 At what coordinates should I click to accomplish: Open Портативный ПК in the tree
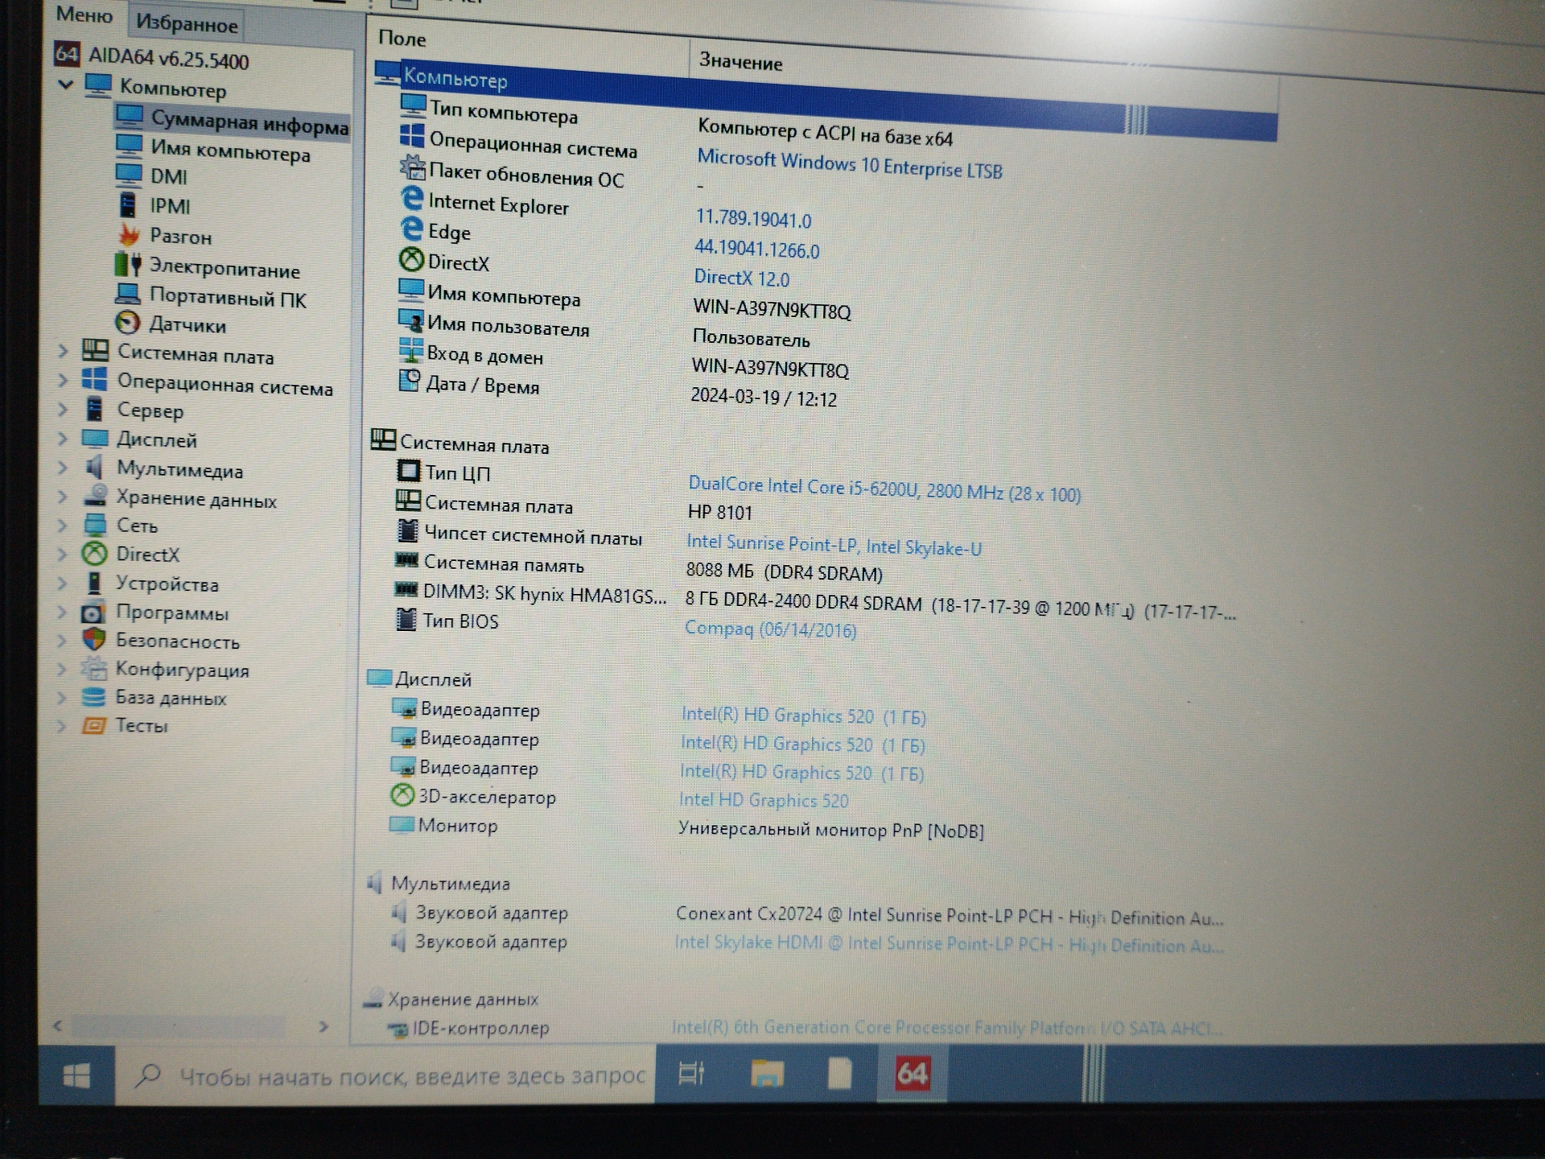pos(228,298)
